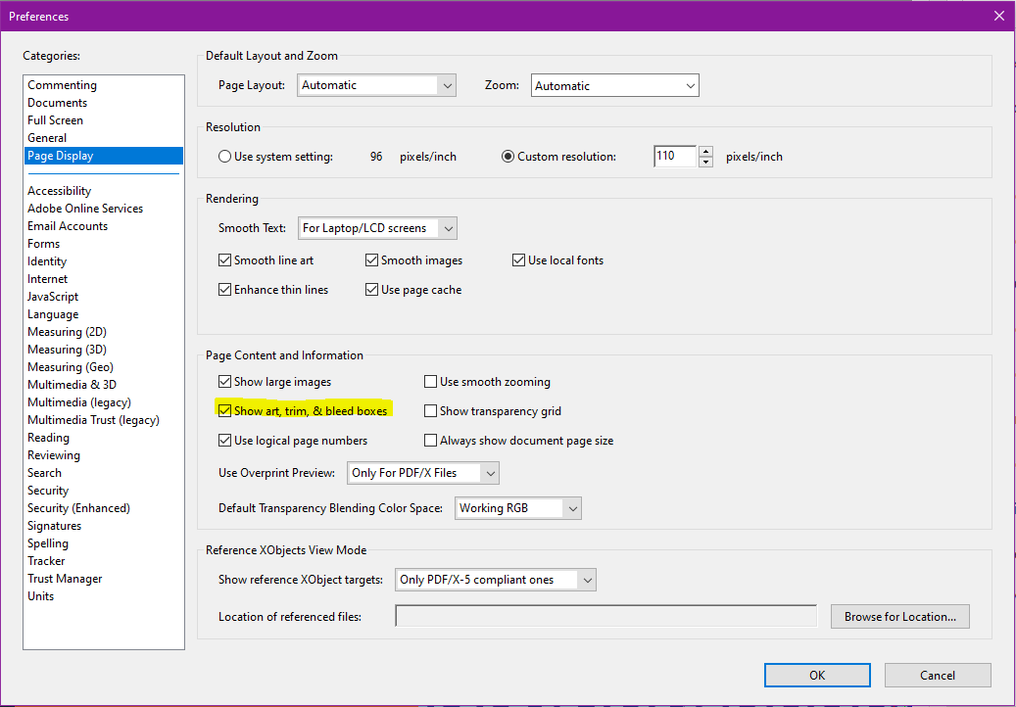Select Adobe Online Services category
1016x707 pixels.
click(85, 208)
